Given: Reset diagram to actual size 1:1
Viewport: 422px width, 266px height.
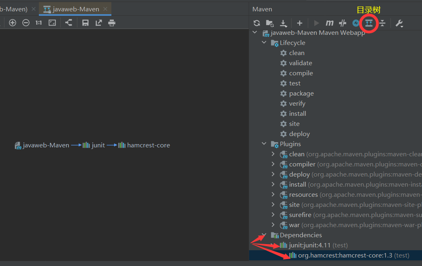Looking at the screenshot, I should coord(38,23).
